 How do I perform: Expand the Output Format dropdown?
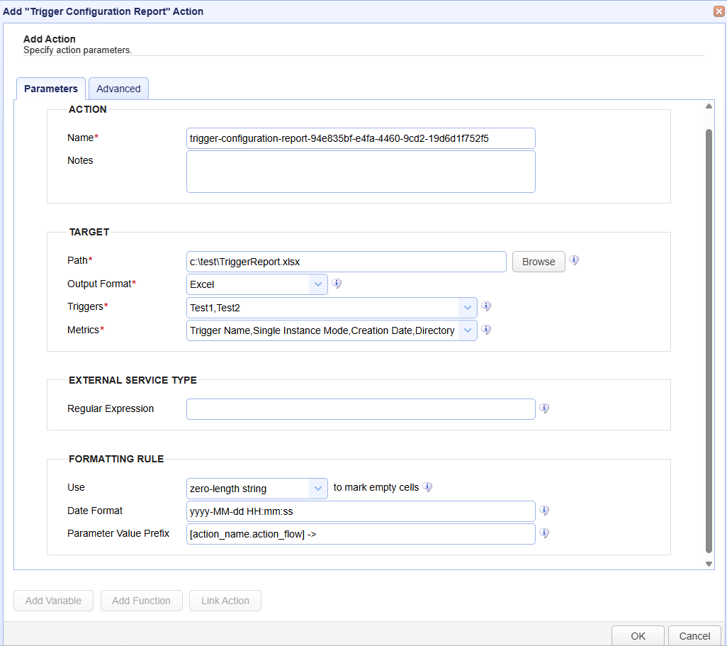(x=317, y=284)
